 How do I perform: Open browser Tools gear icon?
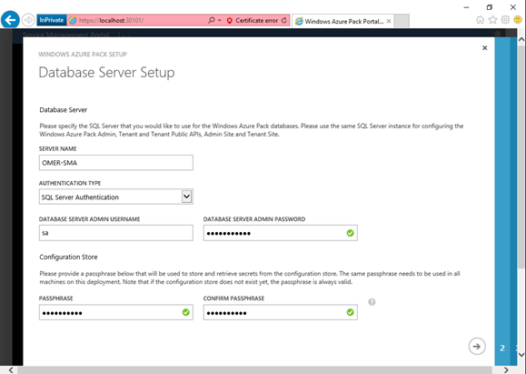[x=505, y=20]
